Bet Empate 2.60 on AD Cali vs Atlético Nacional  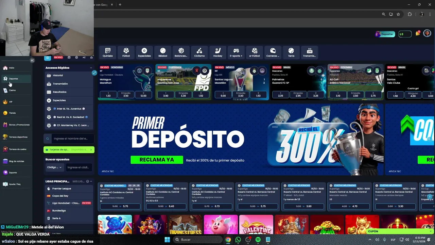355,95
